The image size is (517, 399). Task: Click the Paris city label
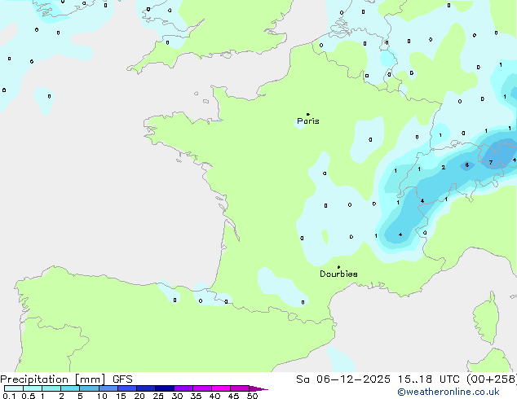click(308, 121)
